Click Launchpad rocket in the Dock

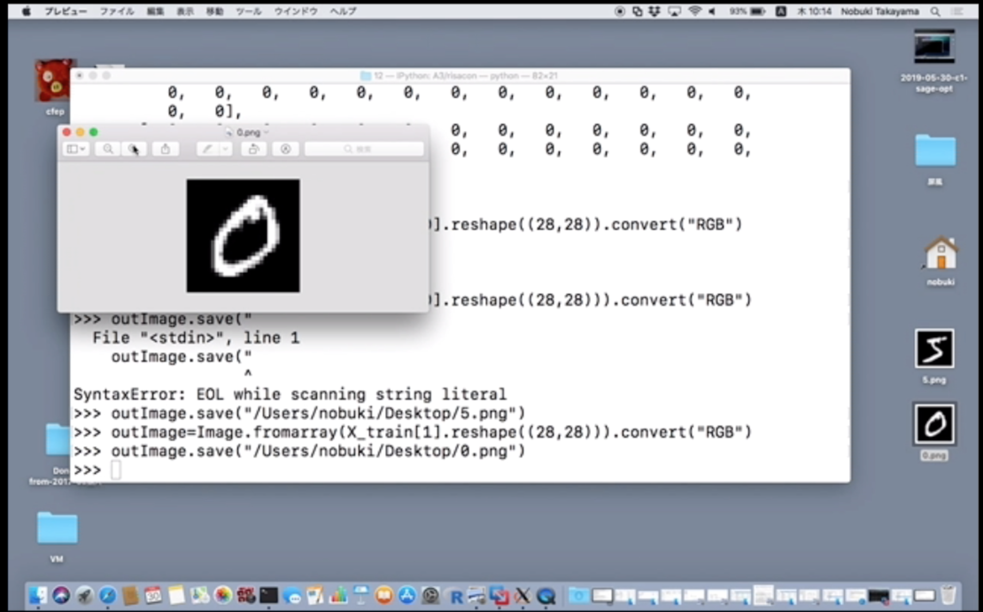84,596
